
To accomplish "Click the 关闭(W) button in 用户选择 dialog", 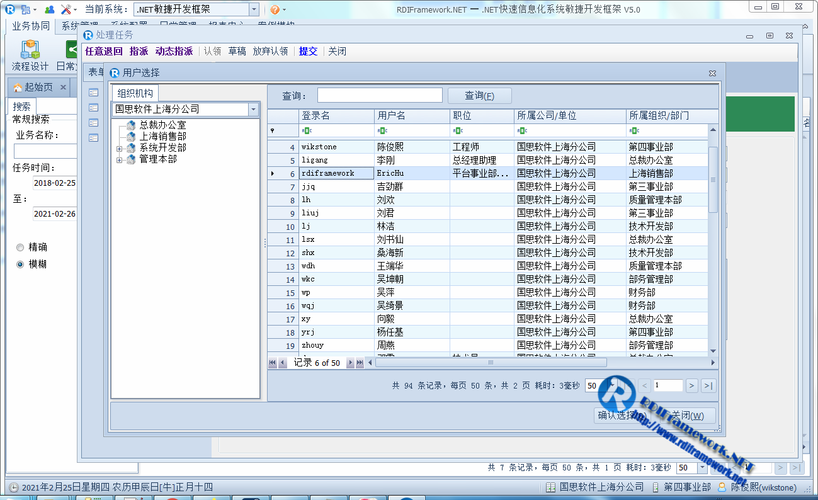I will pos(687,416).
